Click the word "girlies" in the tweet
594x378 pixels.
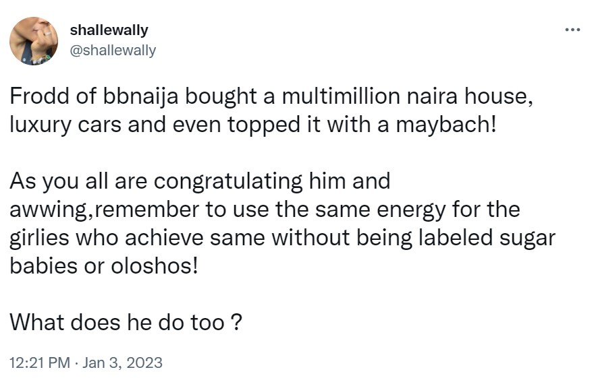35,238
